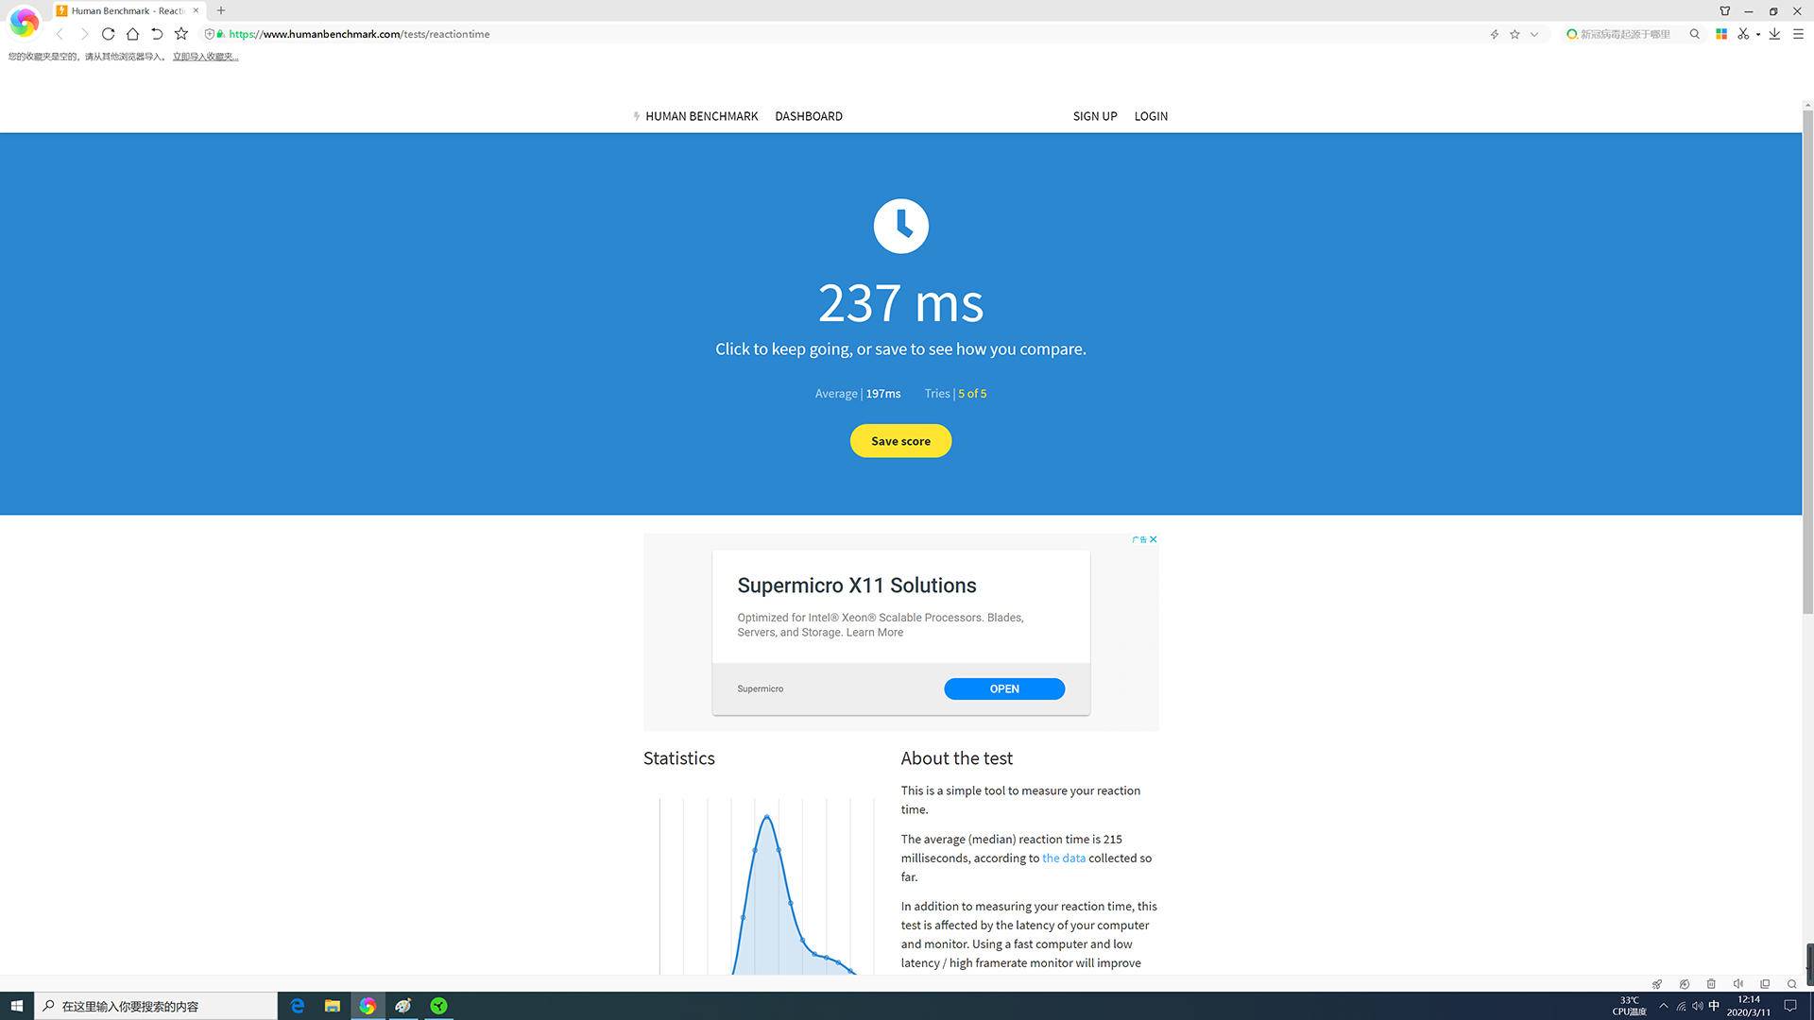Click the rocket speed-up icon in the status bar

1656,983
